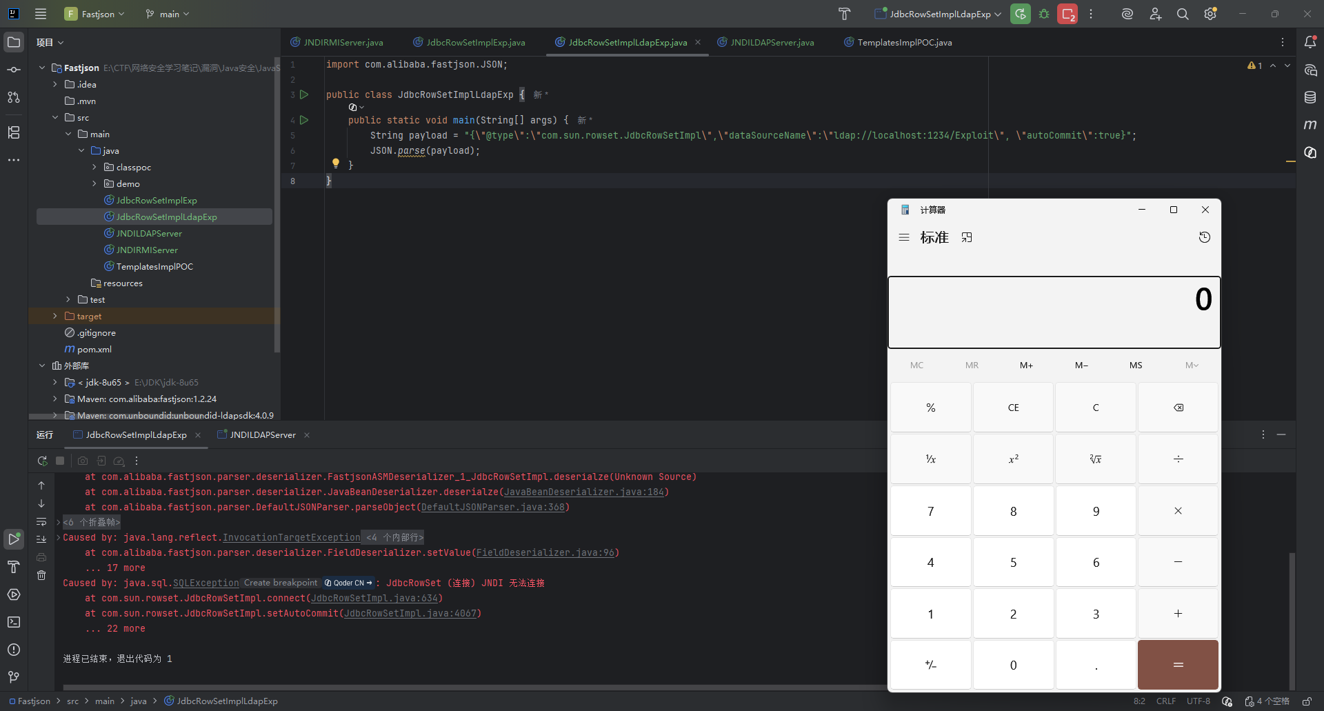Open the Fastjson project dropdown

[95, 14]
